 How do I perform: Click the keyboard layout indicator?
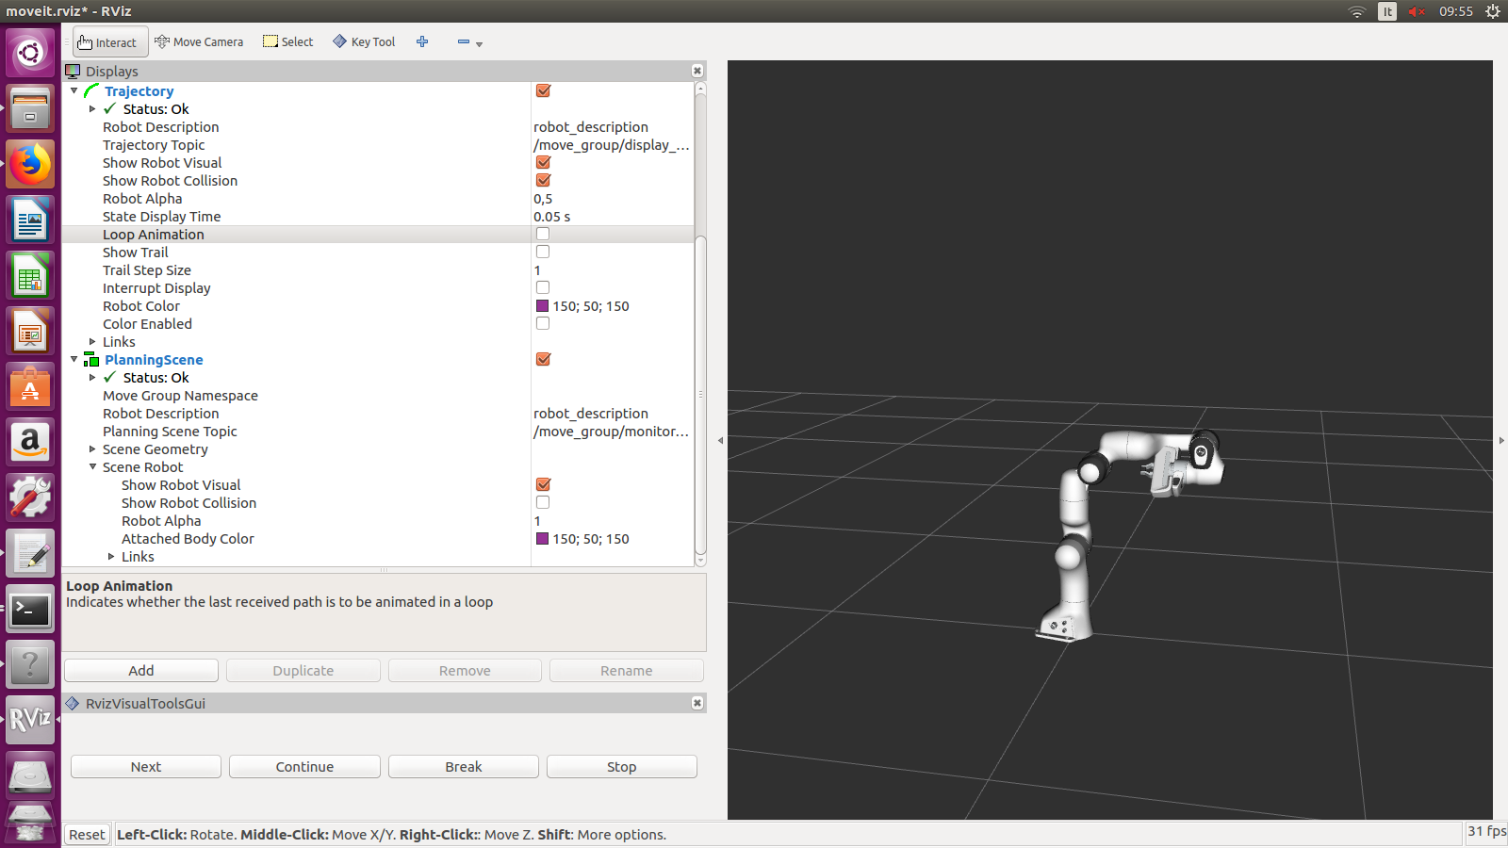coord(1386,11)
